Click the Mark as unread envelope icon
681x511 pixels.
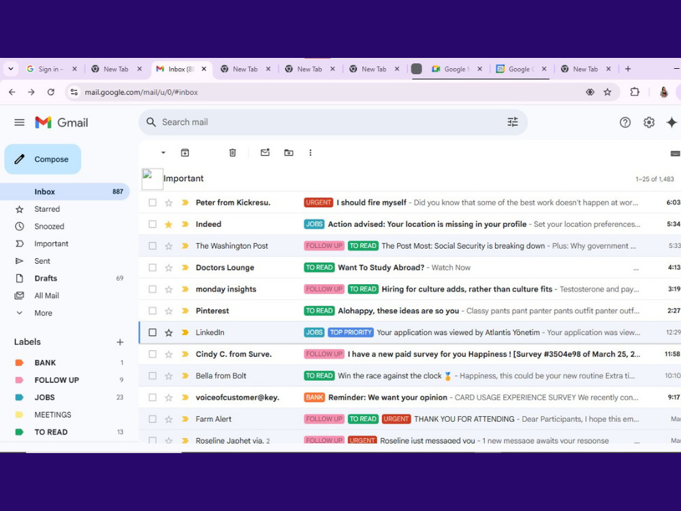coord(265,153)
